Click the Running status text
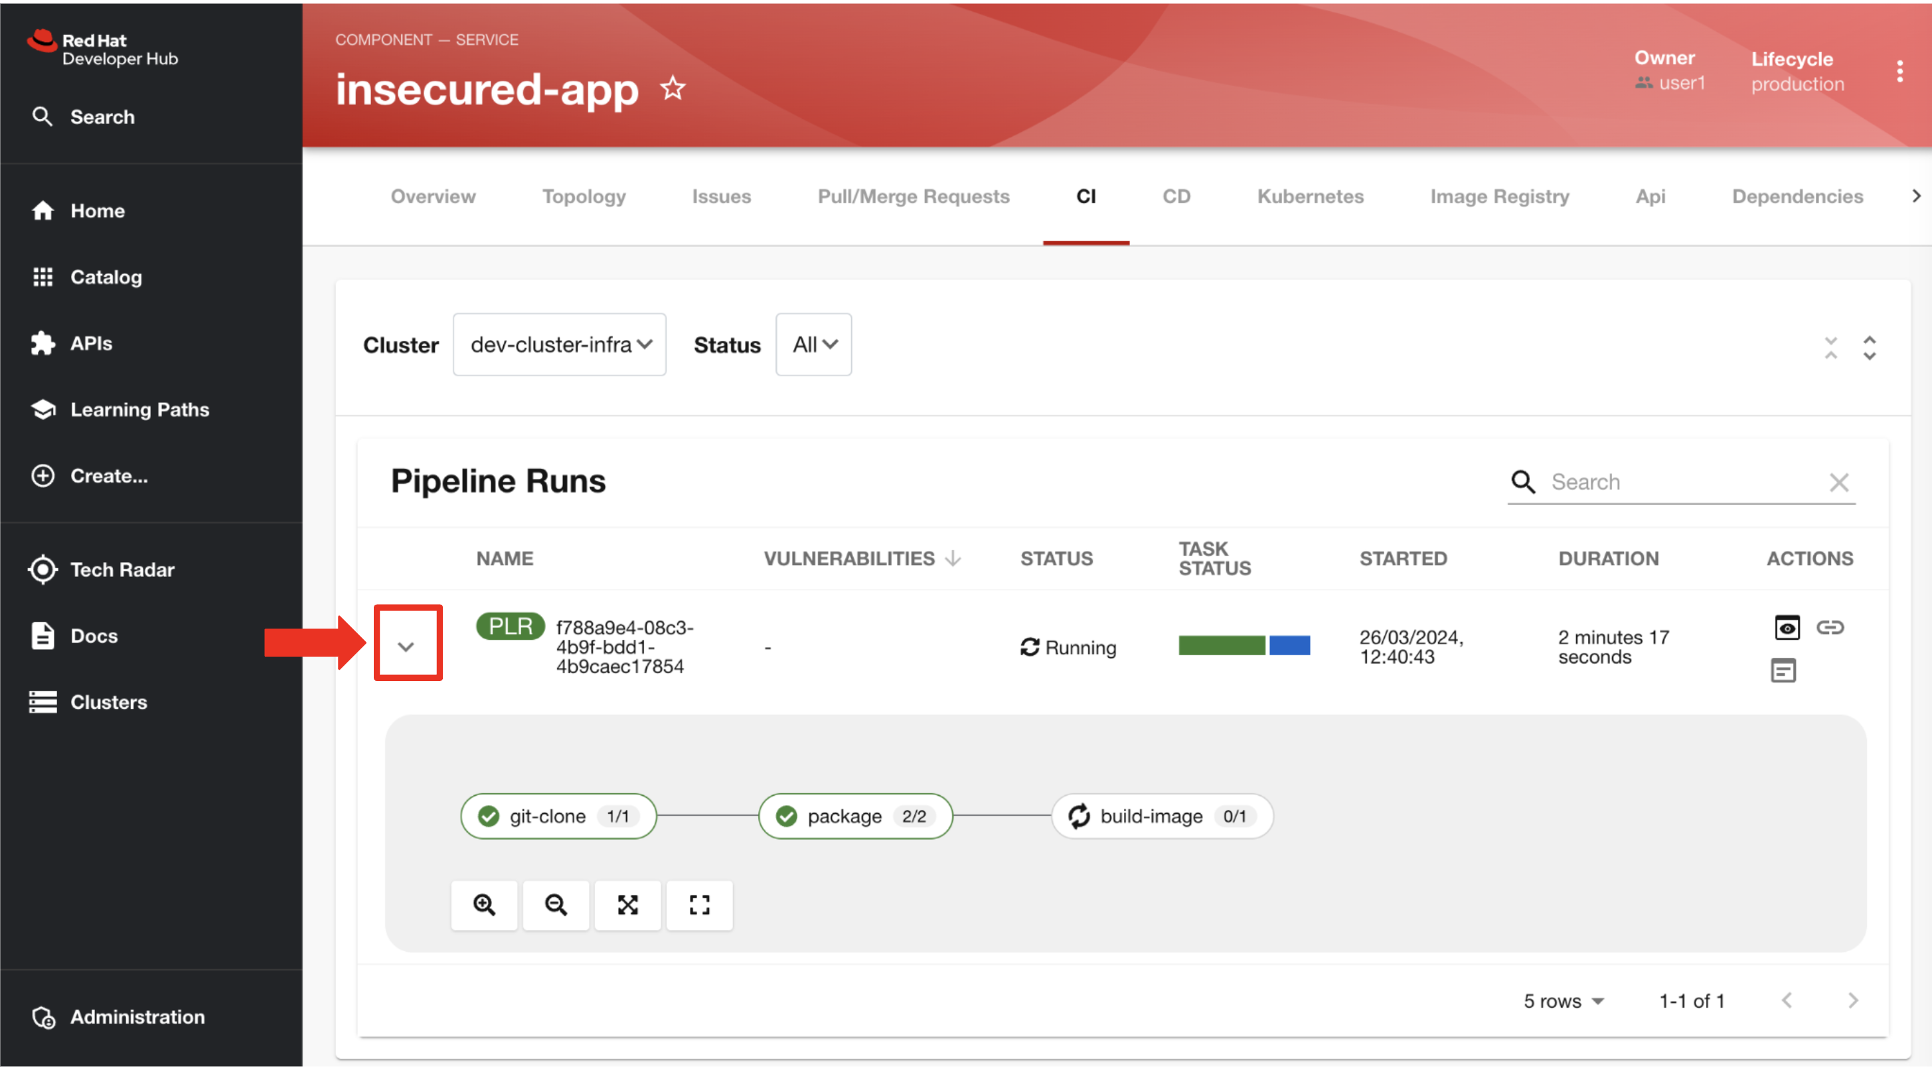Screen dimensions: 1932x1070 click(1080, 648)
